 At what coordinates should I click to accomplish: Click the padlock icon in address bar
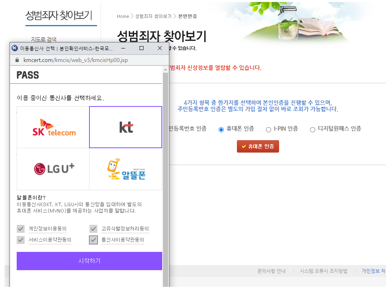pyautogui.click(x=17, y=60)
